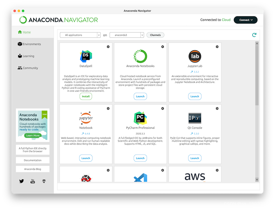Click the Cloud link in header
The image size is (275, 209).
pyautogui.click(x=226, y=20)
